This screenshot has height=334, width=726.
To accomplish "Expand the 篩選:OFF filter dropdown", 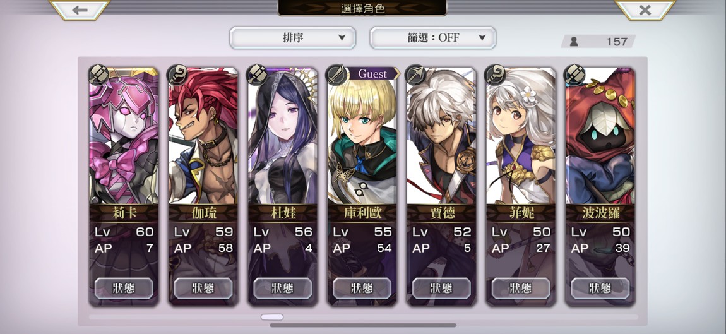I will pos(433,38).
